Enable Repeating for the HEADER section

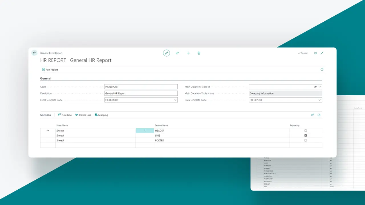coord(305,130)
